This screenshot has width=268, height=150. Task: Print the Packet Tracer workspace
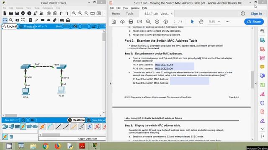coord(23,13)
